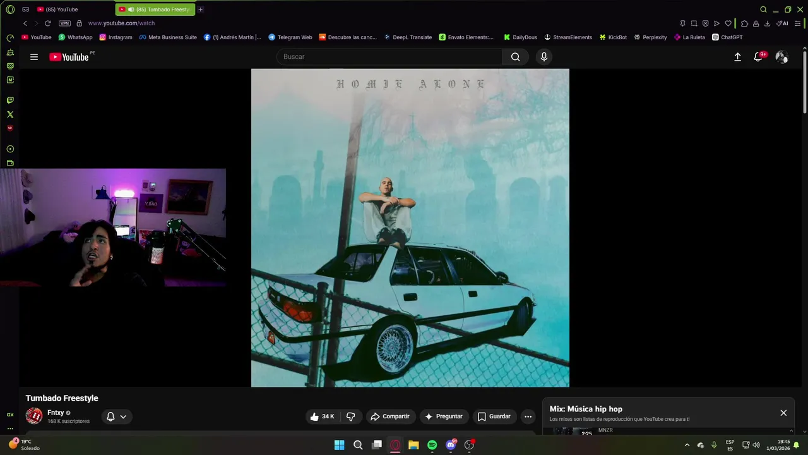Open YouTube bookmark in bookmarks bar

(37, 37)
